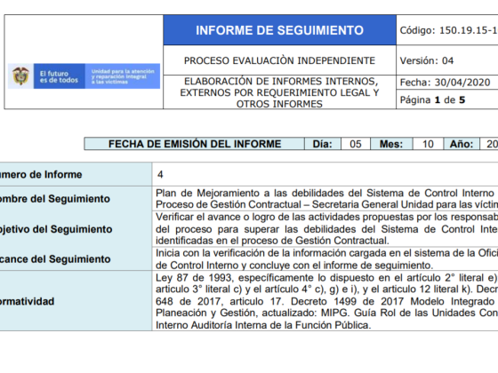Click the 'Página 1 de 5' cell

click(447, 99)
